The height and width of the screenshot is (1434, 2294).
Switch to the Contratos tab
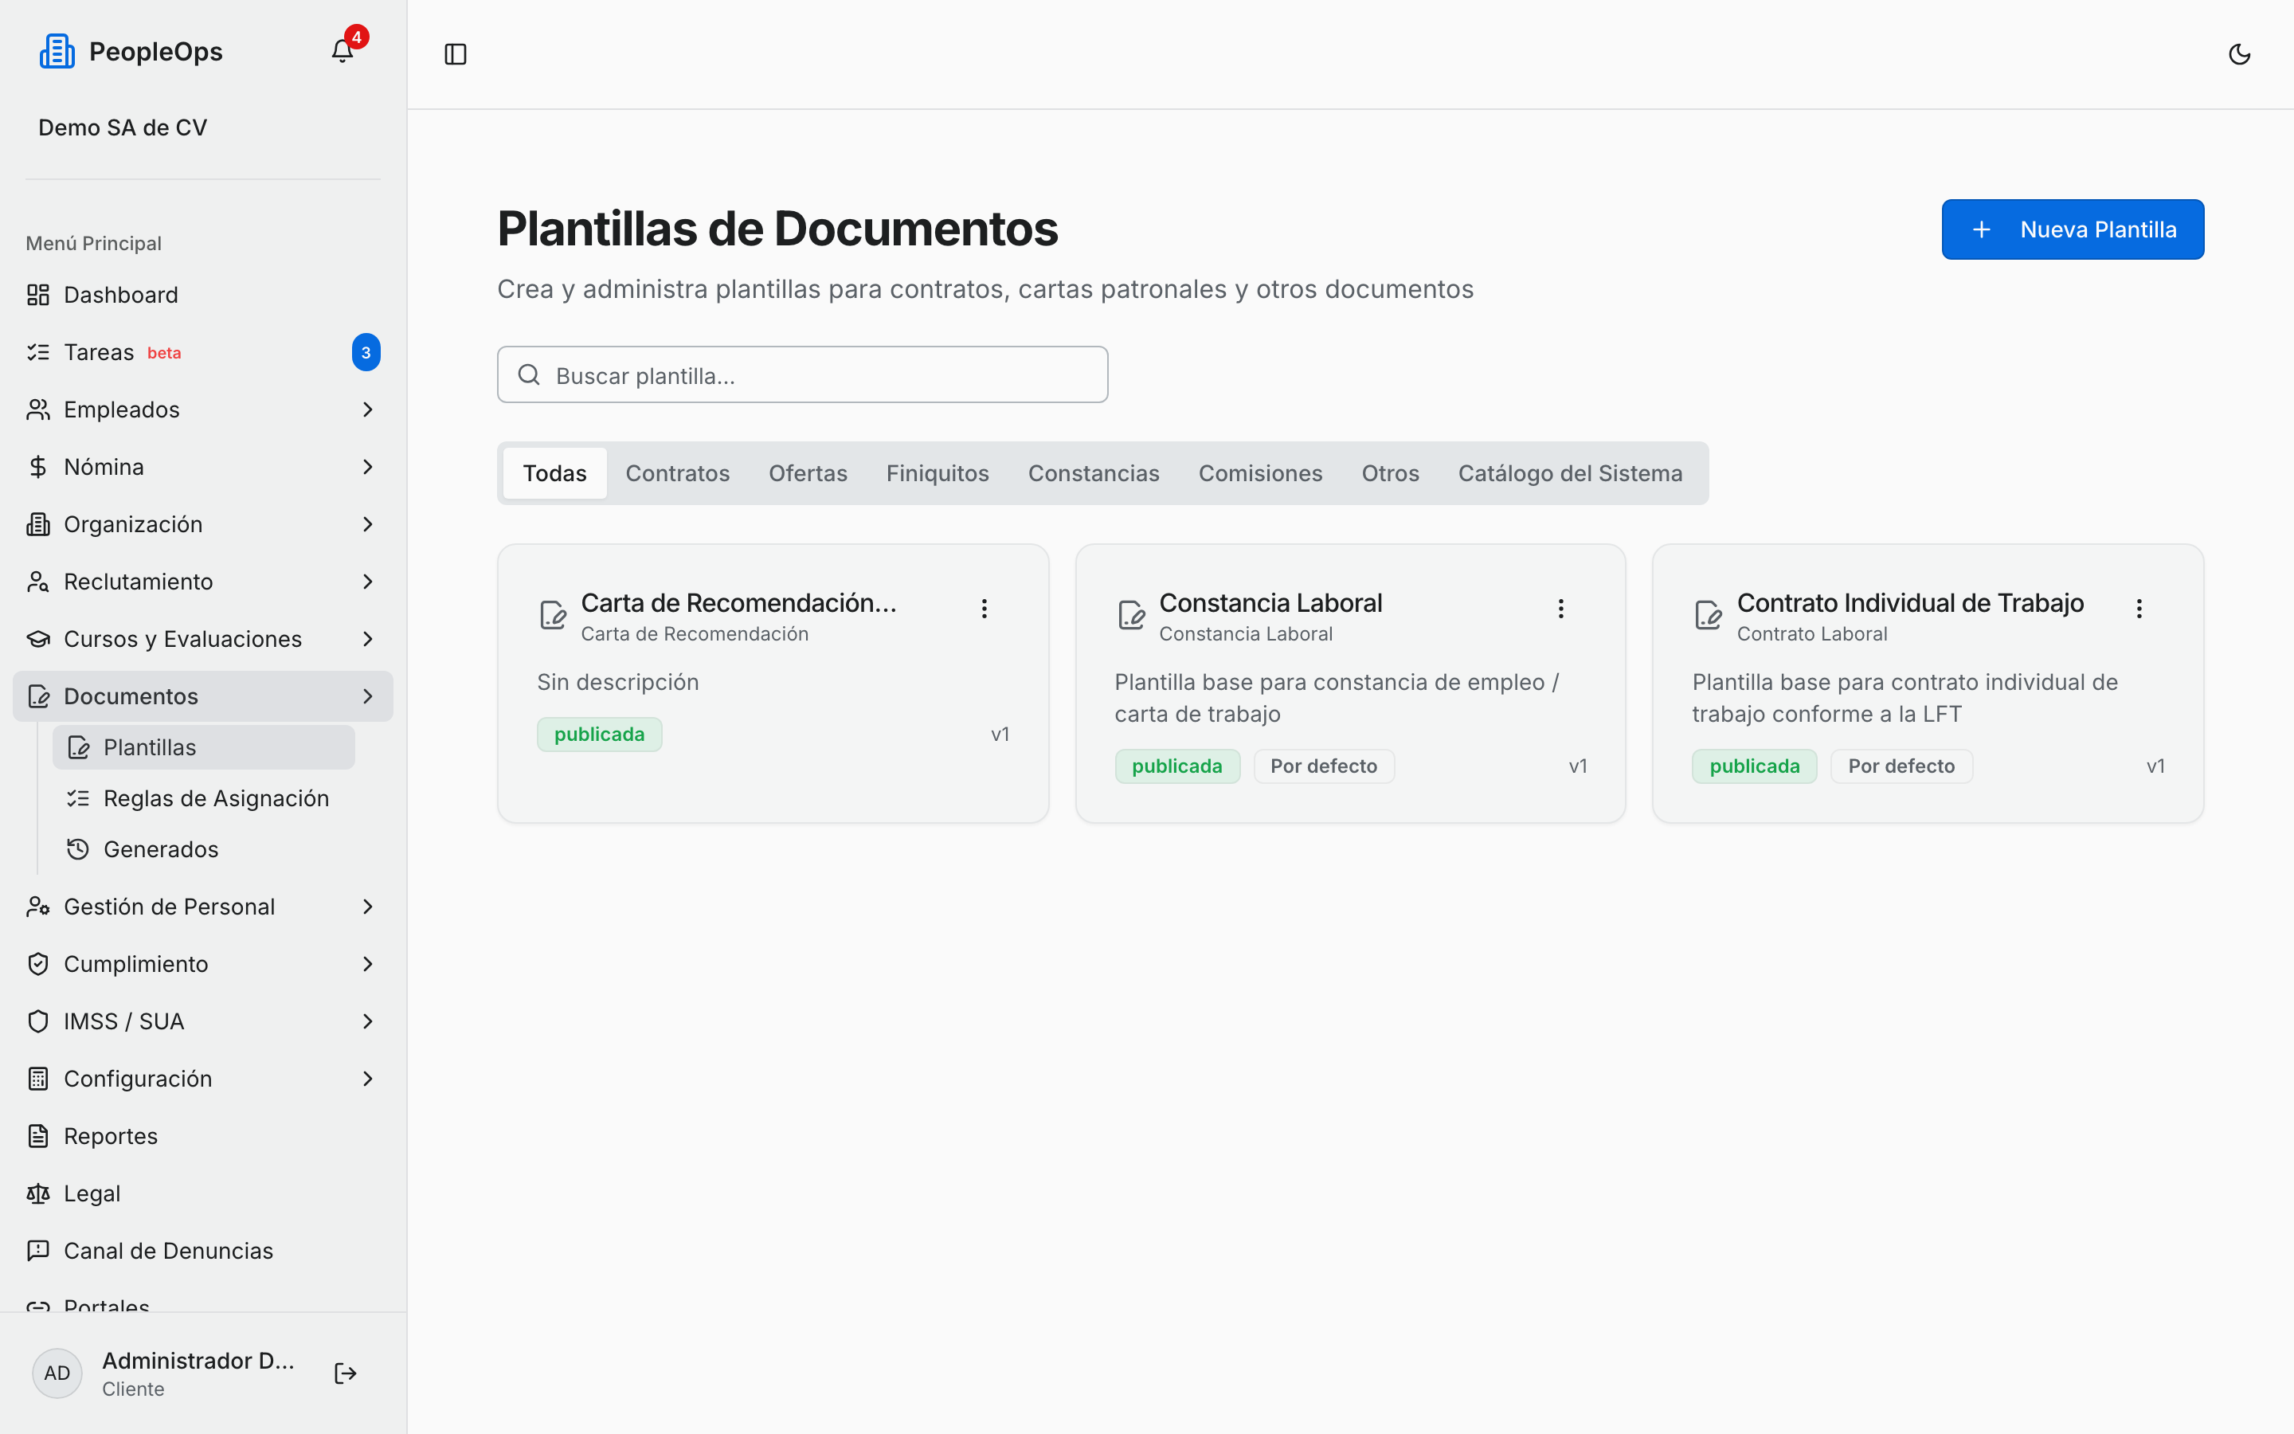point(677,473)
